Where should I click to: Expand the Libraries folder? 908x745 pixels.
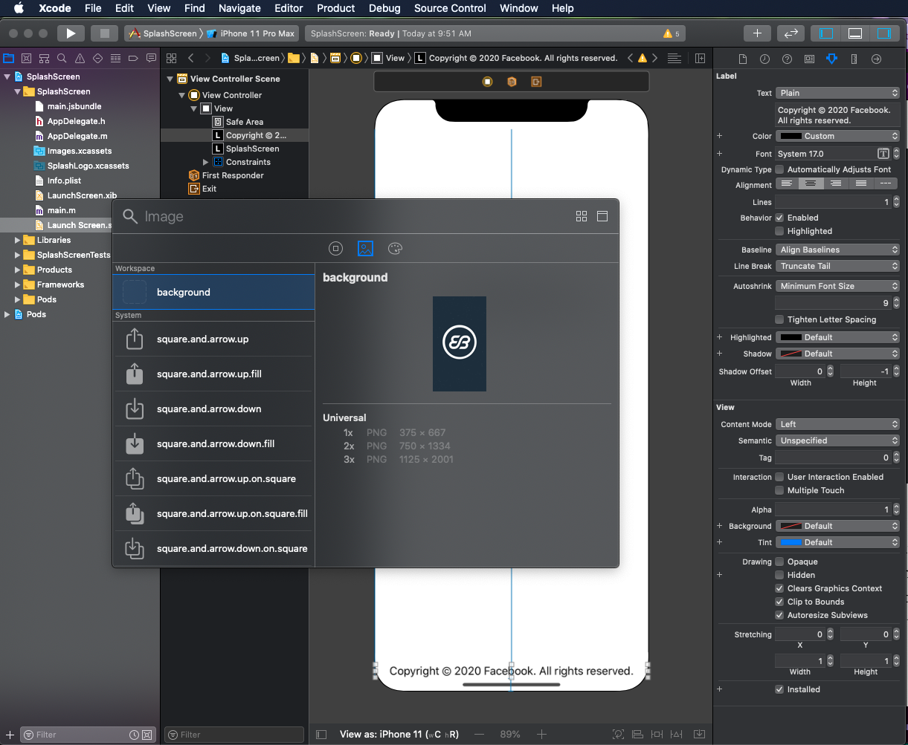[x=18, y=240]
